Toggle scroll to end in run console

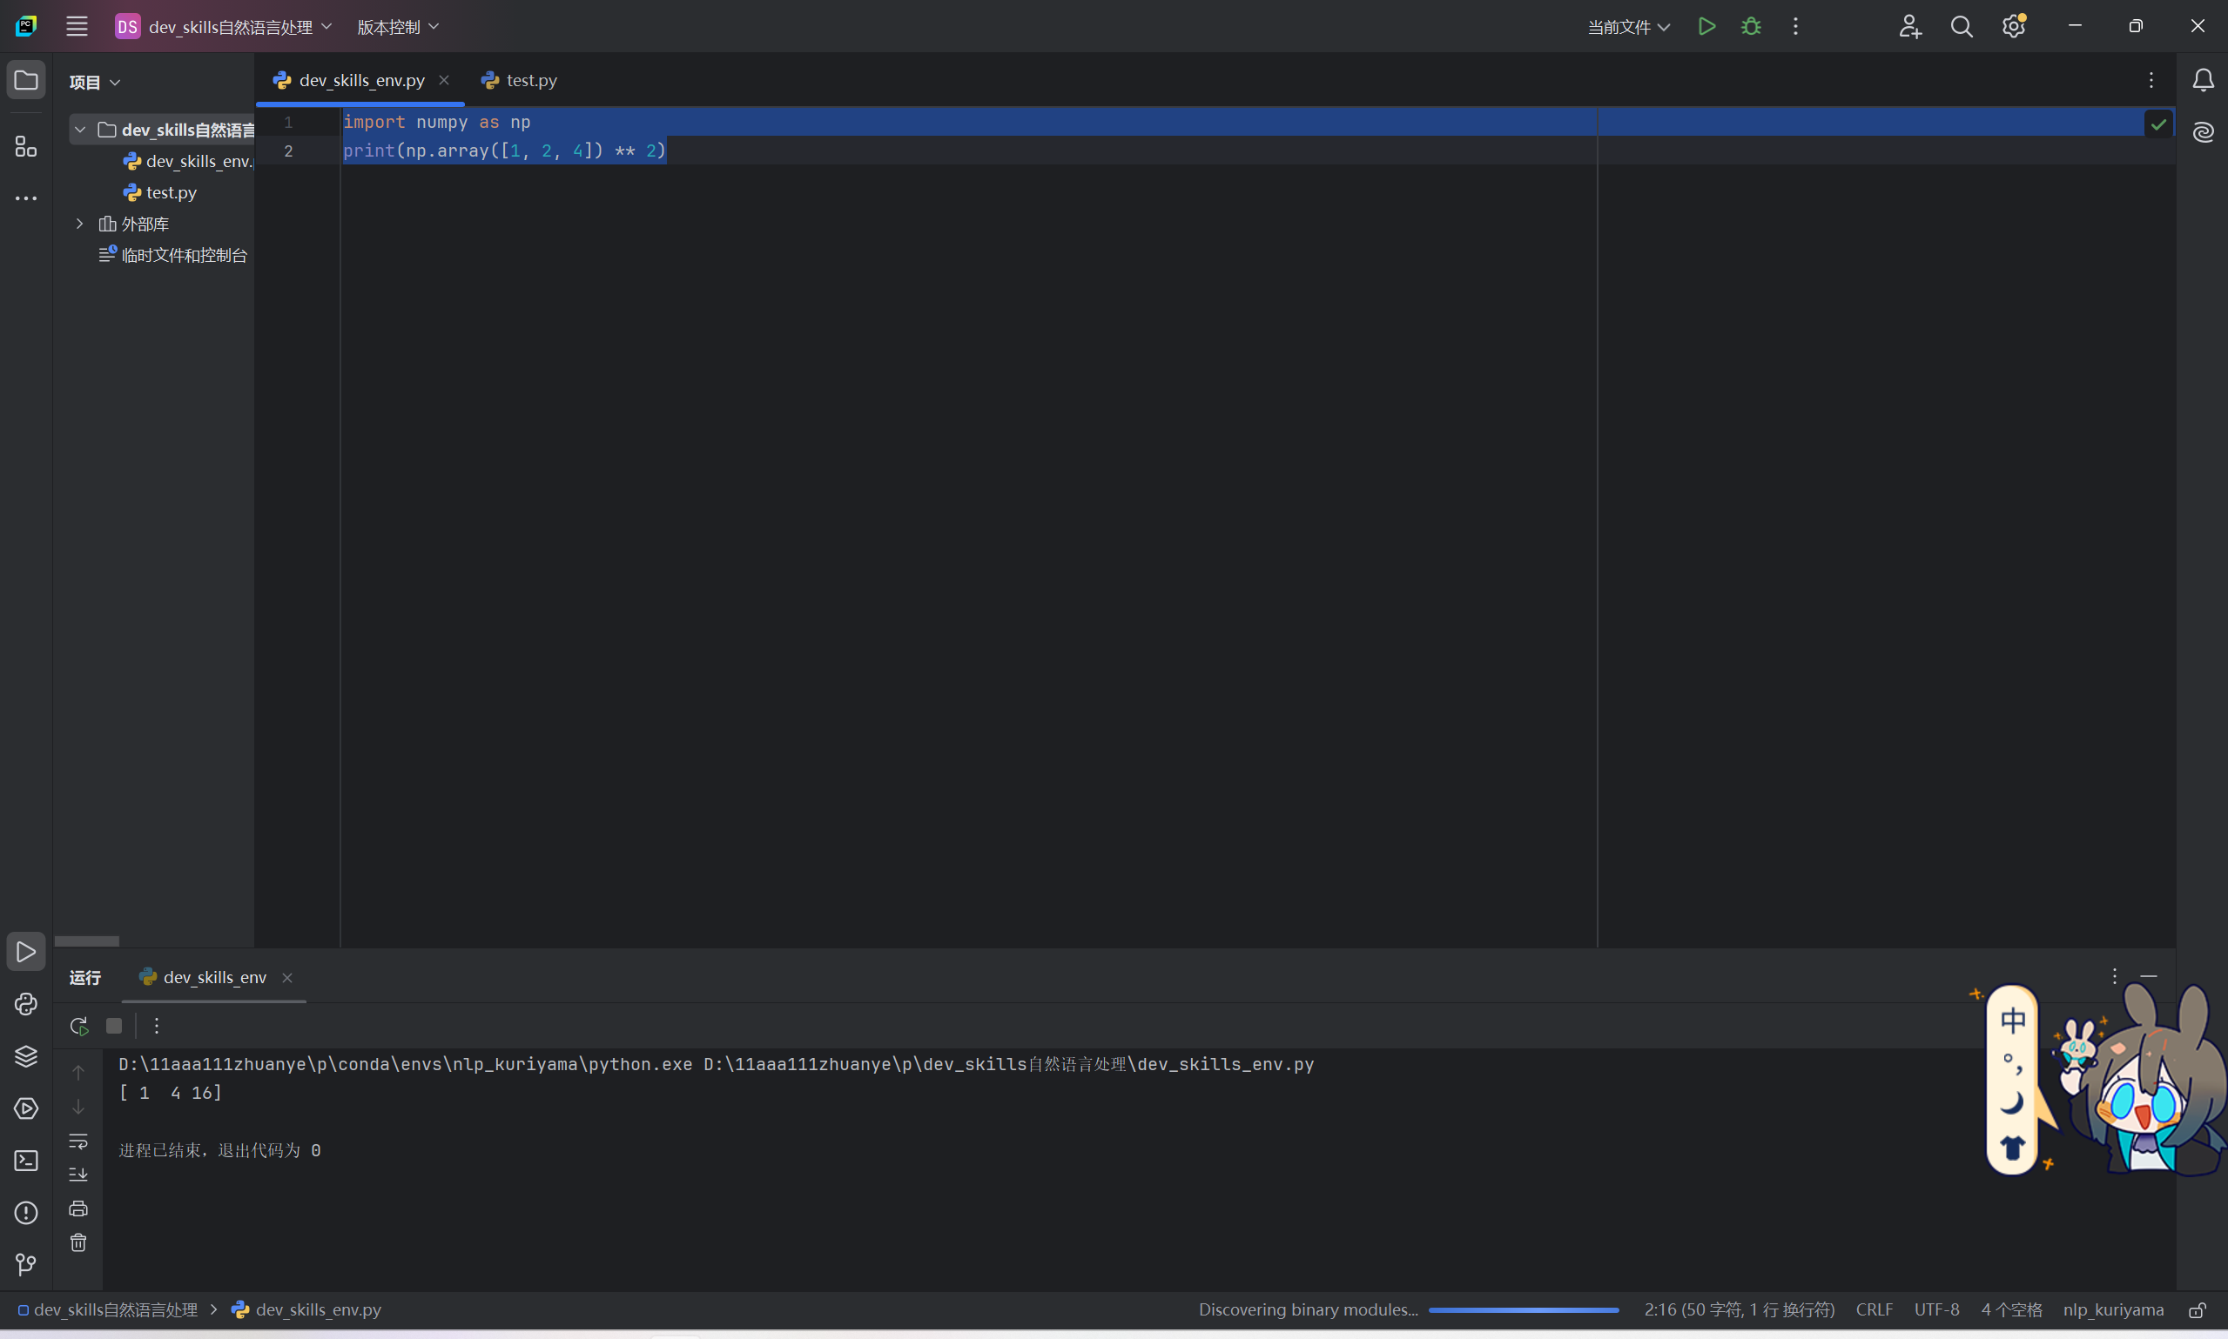pos(78,1174)
